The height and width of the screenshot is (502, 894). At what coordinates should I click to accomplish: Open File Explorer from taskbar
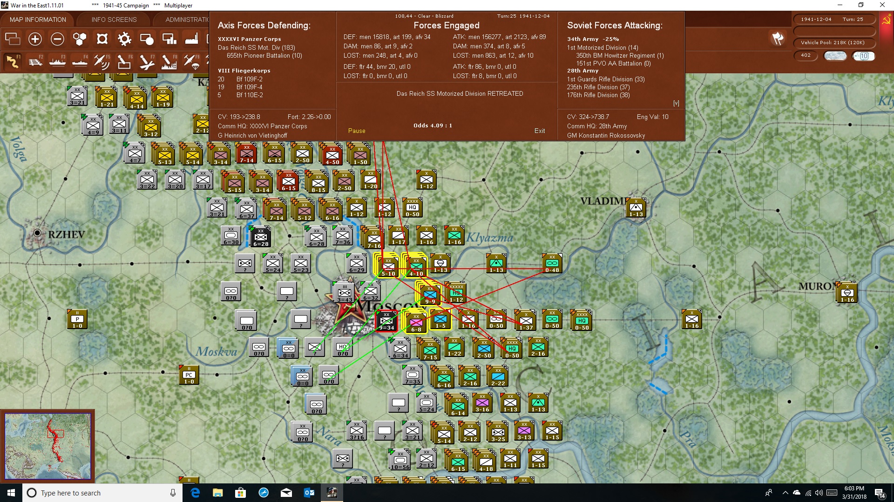217,493
